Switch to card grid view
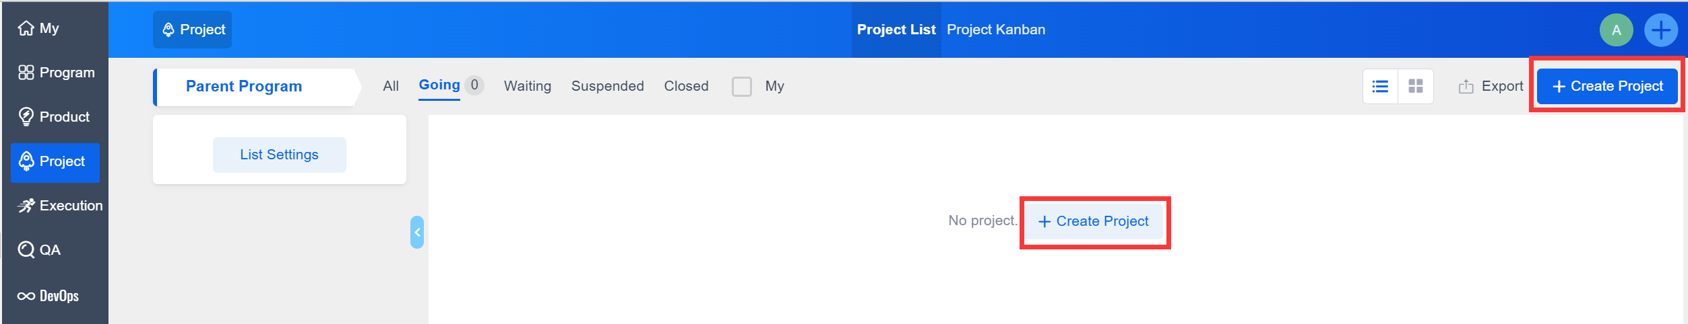This screenshot has height=324, width=1688. (1416, 87)
